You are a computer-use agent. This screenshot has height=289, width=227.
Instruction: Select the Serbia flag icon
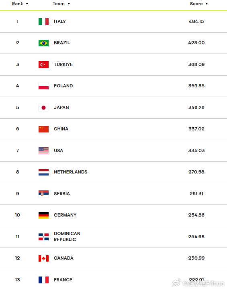pyautogui.click(x=44, y=194)
